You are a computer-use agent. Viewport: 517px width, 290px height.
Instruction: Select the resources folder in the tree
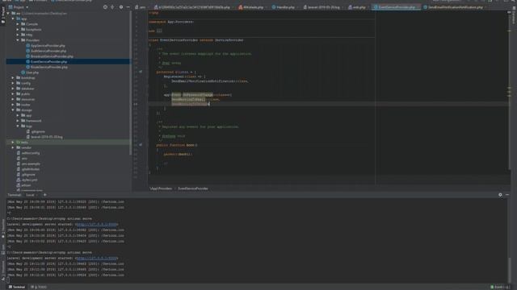pos(27,99)
